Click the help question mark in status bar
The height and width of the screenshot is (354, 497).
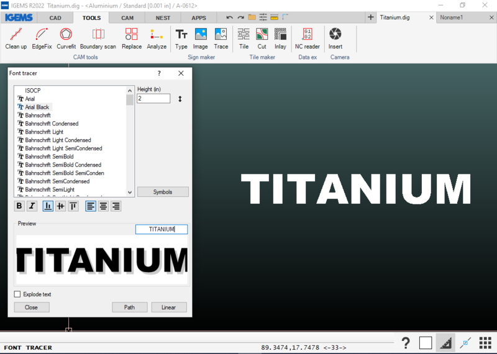(406, 343)
